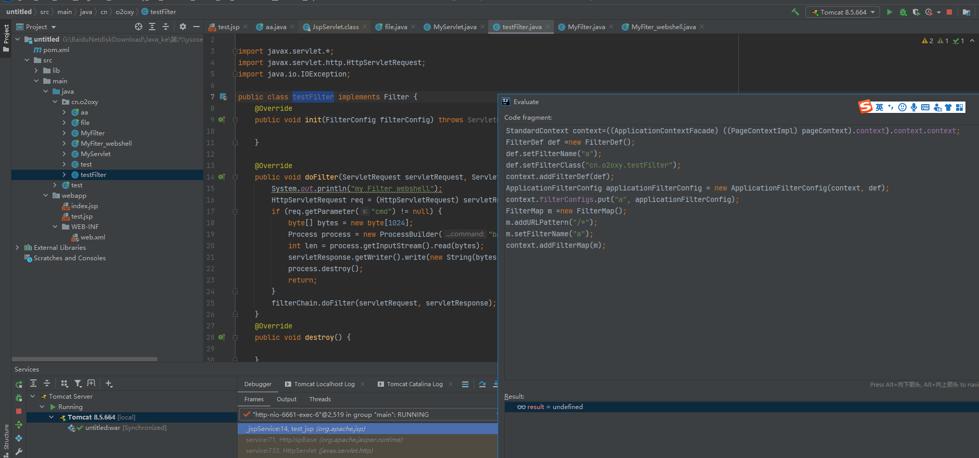Select the MyServlet class in tree
The width and height of the screenshot is (979, 458).
pos(95,154)
